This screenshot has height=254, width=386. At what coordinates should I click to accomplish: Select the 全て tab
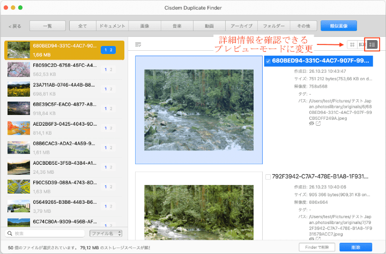(x=83, y=26)
